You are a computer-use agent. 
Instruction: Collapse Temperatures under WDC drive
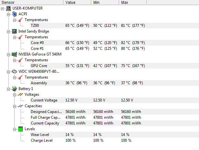pyautogui.click(x=15, y=78)
